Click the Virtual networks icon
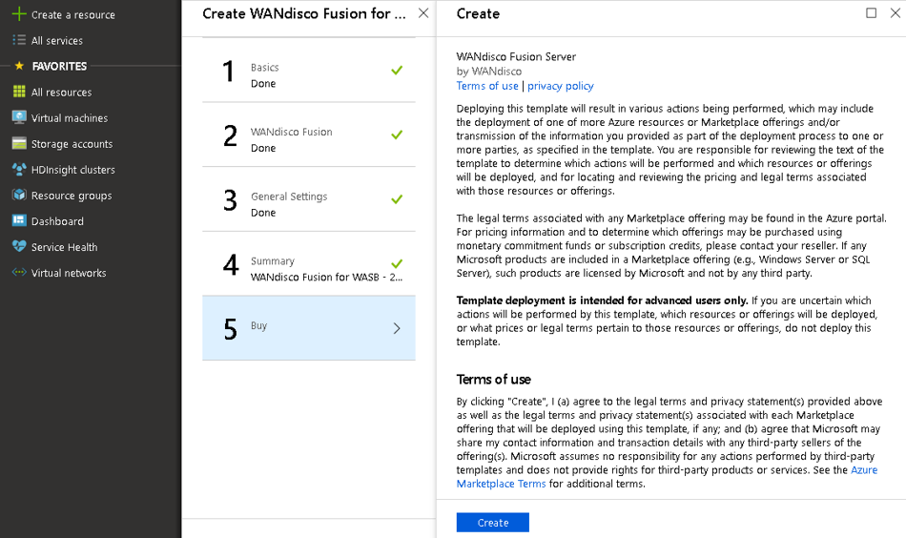Screen dimensions: 906x538 [x=19, y=272]
